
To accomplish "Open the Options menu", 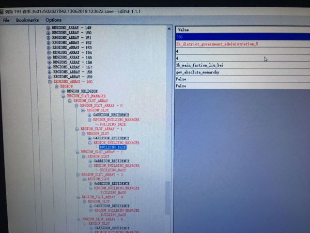I will 53,20.
